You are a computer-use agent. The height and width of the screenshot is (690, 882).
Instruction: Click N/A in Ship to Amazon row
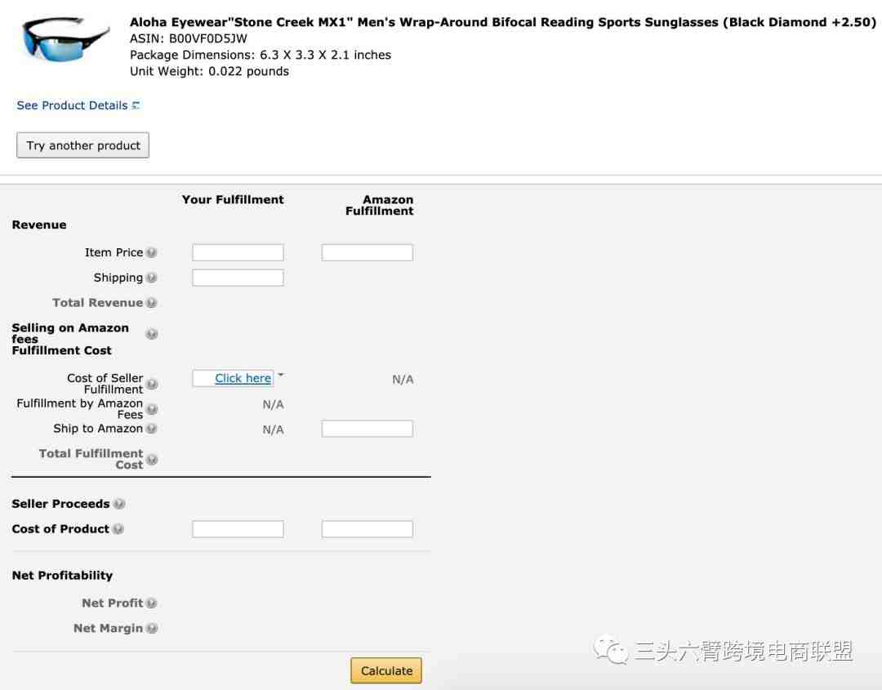pos(274,430)
